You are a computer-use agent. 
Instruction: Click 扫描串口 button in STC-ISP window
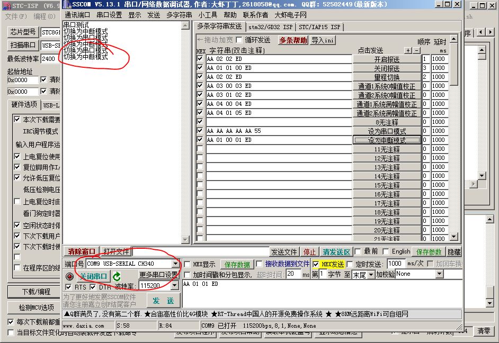click(x=23, y=45)
